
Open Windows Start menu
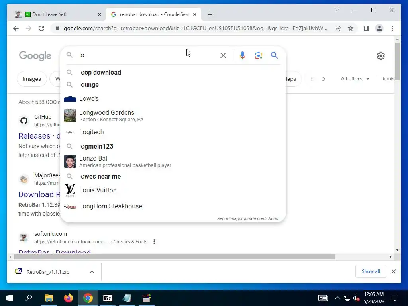(x=10, y=298)
